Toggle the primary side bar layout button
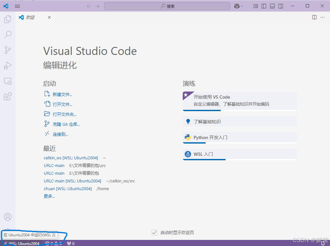This screenshot has height=246, width=330. pos(264,6)
